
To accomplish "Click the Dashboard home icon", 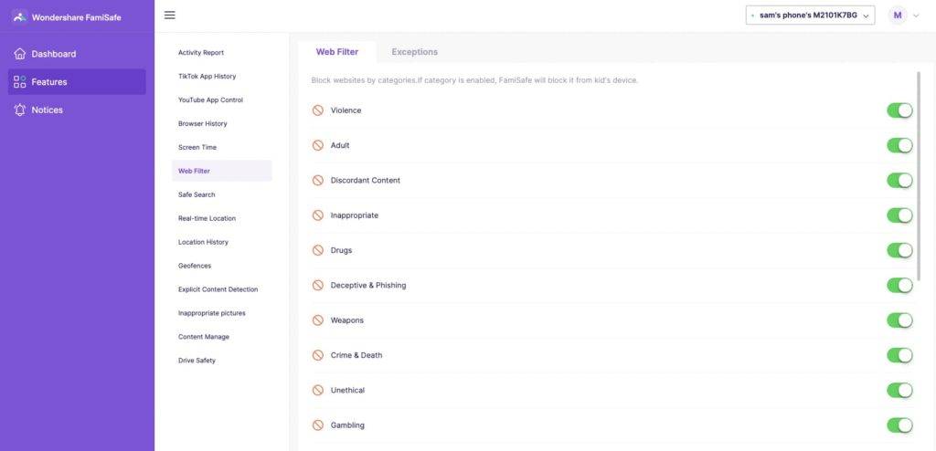I will (20, 54).
